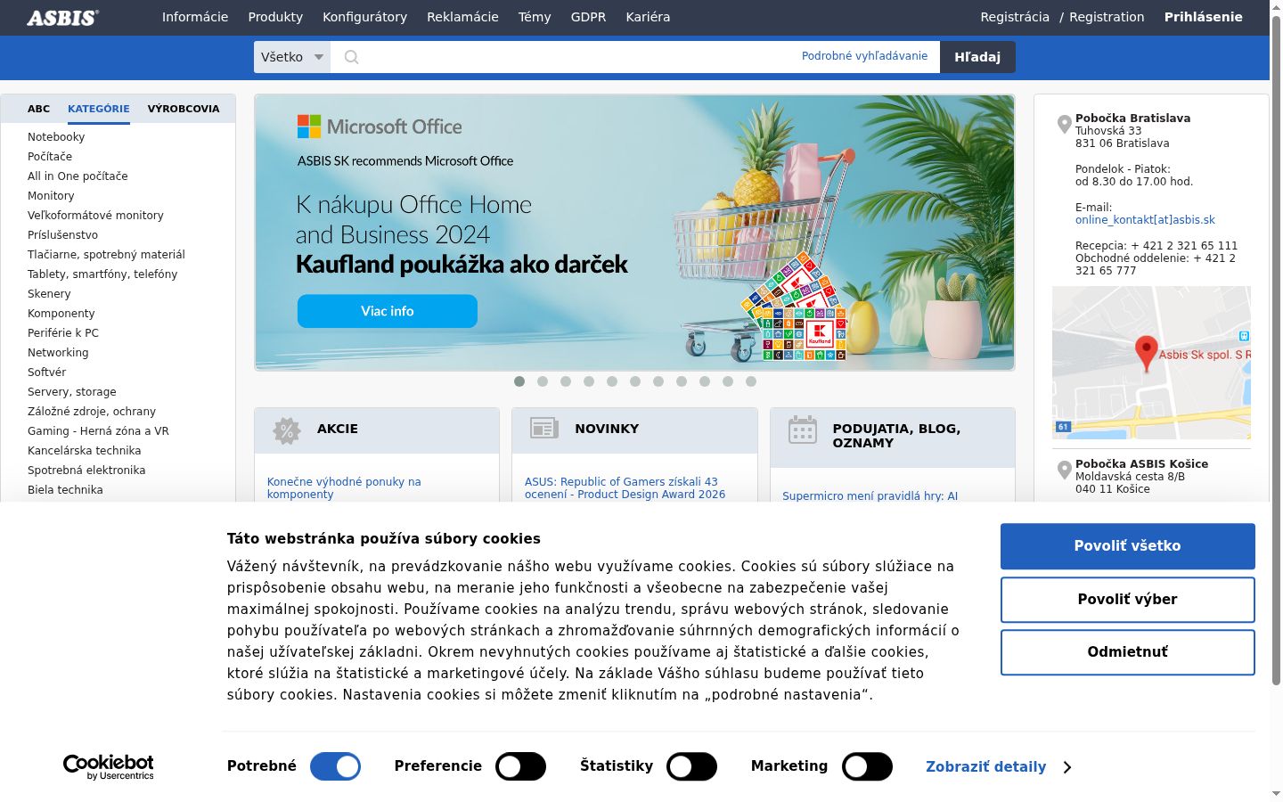Select the last banner carousel dot
The image size is (1283, 802).
coord(751,381)
